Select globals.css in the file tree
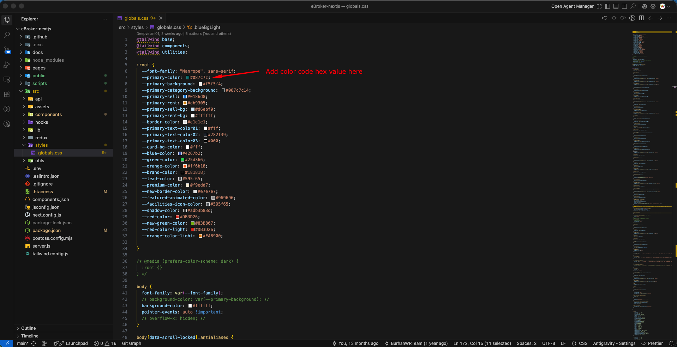The height and width of the screenshot is (347, 677). pos(64,153)
